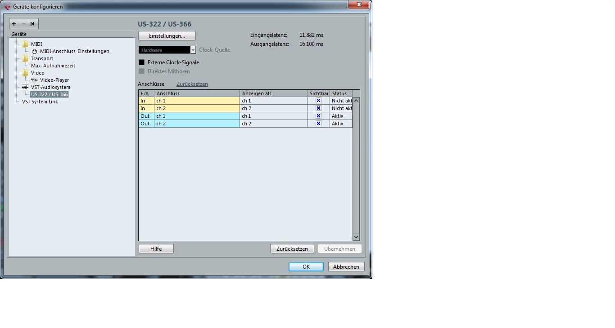Click the Anzeigen als column header
Viewport: 615px width, 328px height.
[x=274, y=93]
